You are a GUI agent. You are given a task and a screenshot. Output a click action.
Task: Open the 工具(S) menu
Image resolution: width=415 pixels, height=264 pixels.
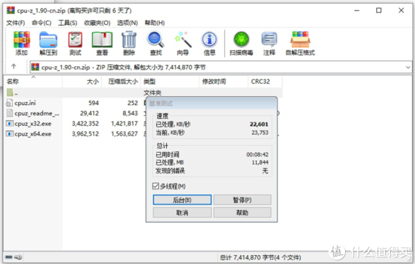coord(68,23)
